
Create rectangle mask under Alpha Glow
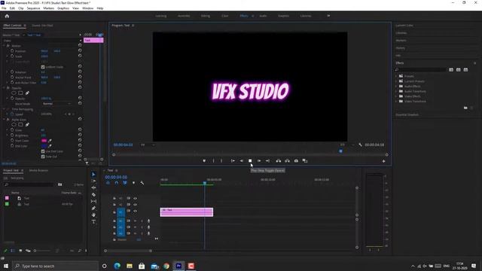[x=20, y=125]
